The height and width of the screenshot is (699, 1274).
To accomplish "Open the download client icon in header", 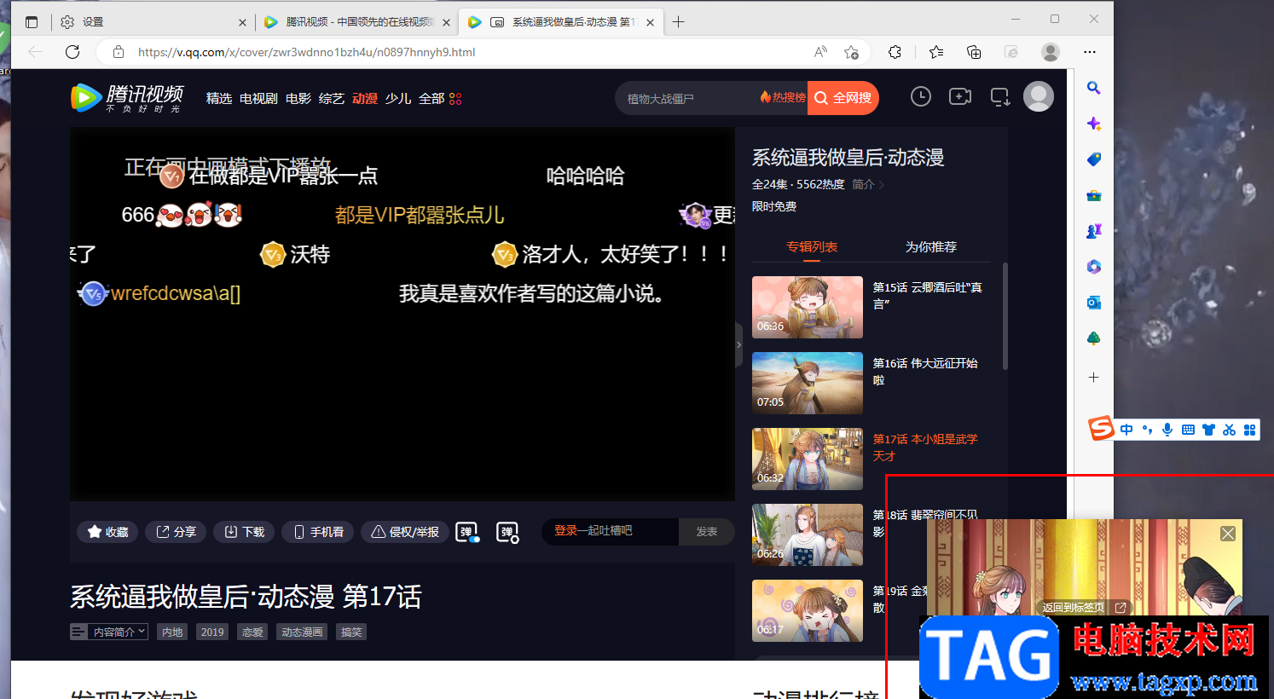I will tap(1000, 97).
